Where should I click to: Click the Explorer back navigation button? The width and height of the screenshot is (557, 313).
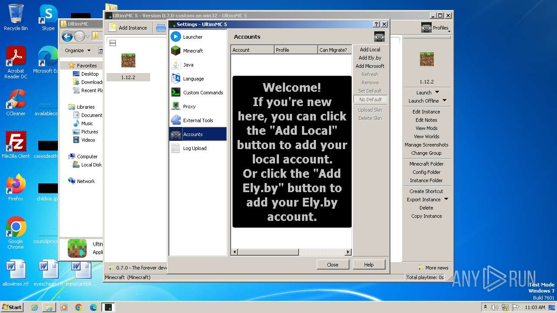coord(67,37)
